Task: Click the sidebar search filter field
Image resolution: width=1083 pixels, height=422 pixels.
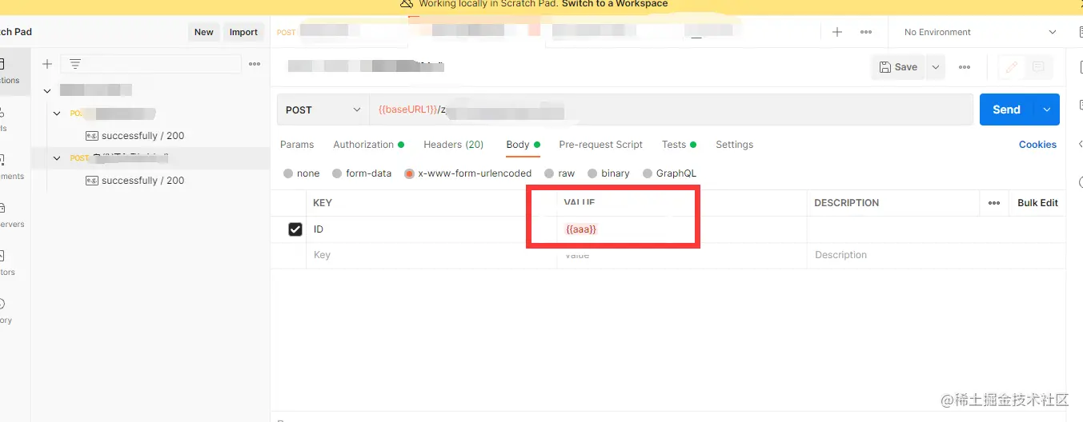Action: [x=150, y=64]
